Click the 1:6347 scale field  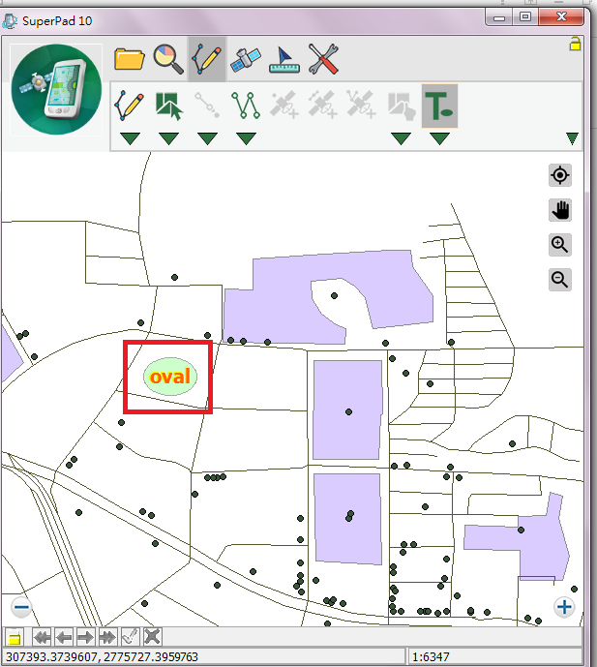[x=493, y=656]
